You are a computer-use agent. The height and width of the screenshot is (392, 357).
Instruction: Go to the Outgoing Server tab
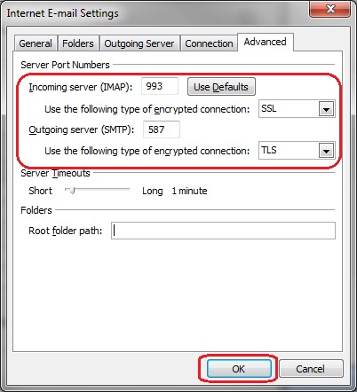point(139,43)
